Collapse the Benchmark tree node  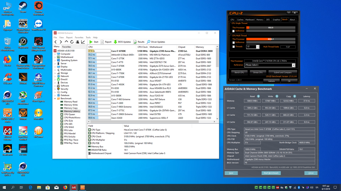(55, 98)
